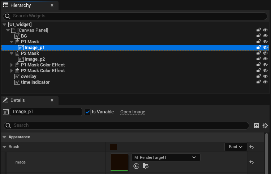
Task: Reset Image property to default value
Action: (x=251, y=162)
